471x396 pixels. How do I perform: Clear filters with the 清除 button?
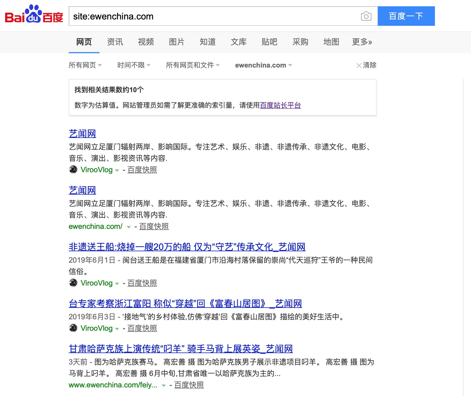366,65
